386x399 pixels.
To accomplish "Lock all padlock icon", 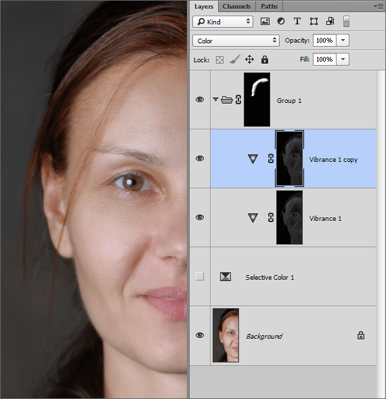I will tap(265, 60).
